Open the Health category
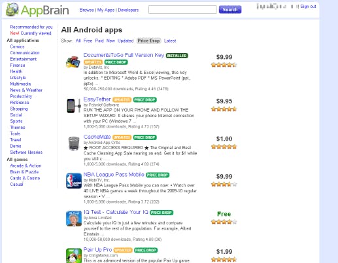The height and width of the screenshot is (263, 338). (x=16, y=71)
